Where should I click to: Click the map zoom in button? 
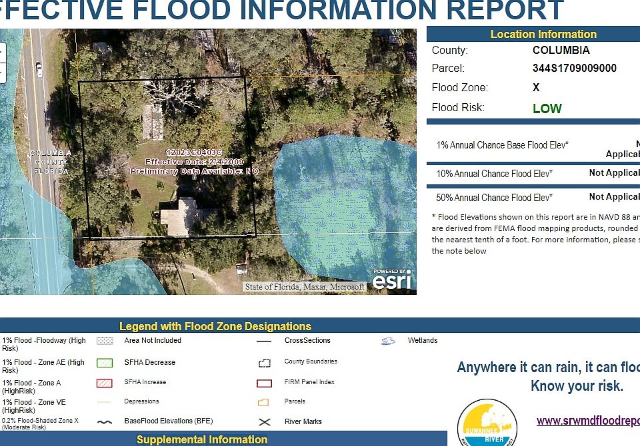point(2,52)
